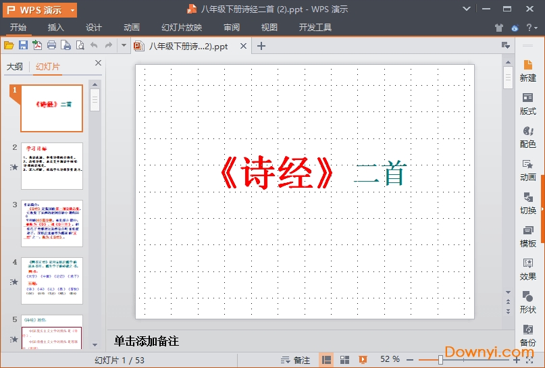Expand the quick access toolbar dropdown
Viewport: 545px width, 368px height.
[x=124, y=45]
